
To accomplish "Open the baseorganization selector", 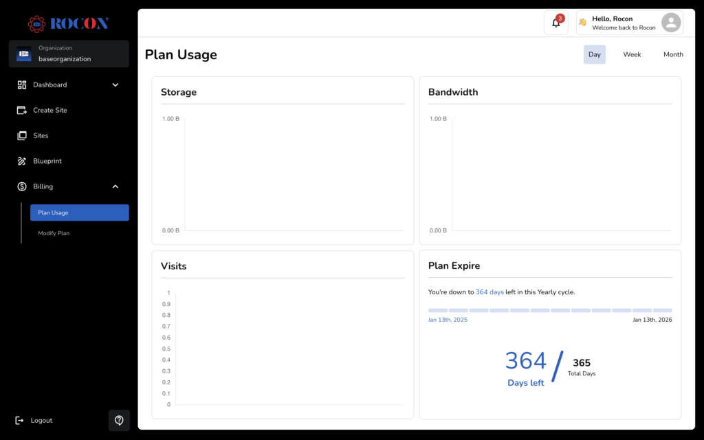I will point(69,54).
